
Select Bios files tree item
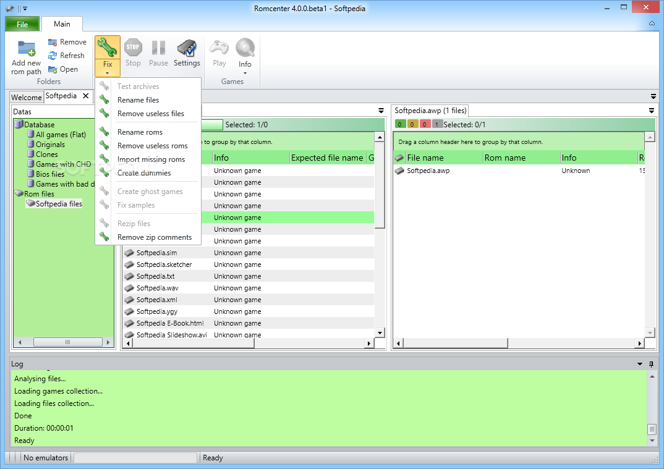tap(50, 174)
